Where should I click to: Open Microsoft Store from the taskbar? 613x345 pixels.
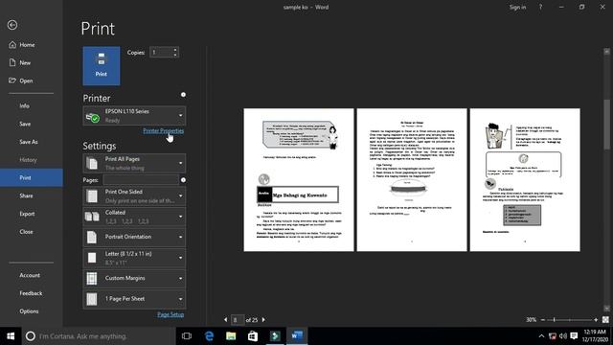tap(253, 336)
